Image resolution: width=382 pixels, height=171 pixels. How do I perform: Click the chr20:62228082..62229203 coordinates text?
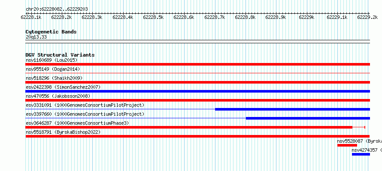[x=57, y=9]
